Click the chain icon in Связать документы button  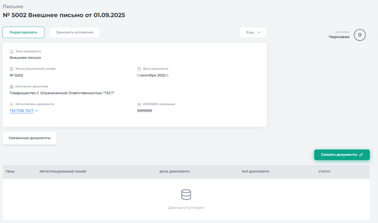(x=361, y=155)
